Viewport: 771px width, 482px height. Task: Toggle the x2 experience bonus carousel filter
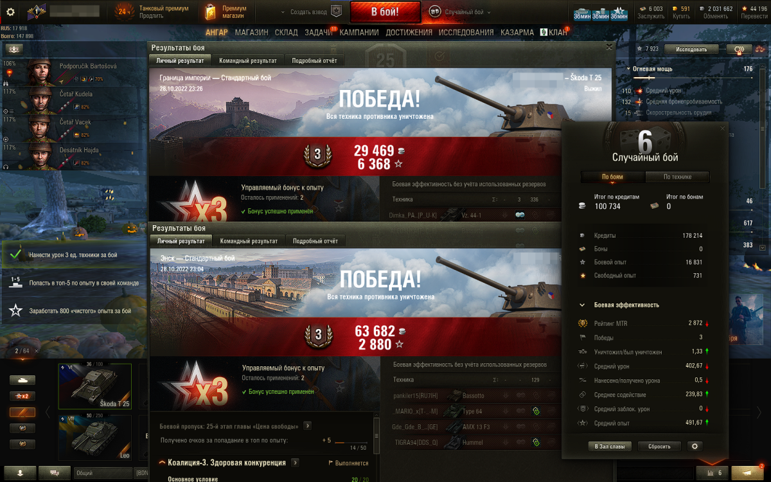22,396
